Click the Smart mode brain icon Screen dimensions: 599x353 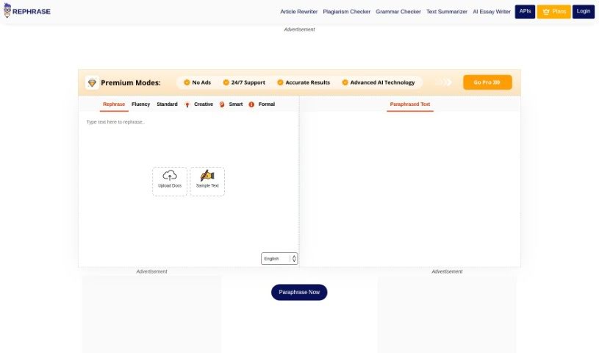[x=222, y=104]
